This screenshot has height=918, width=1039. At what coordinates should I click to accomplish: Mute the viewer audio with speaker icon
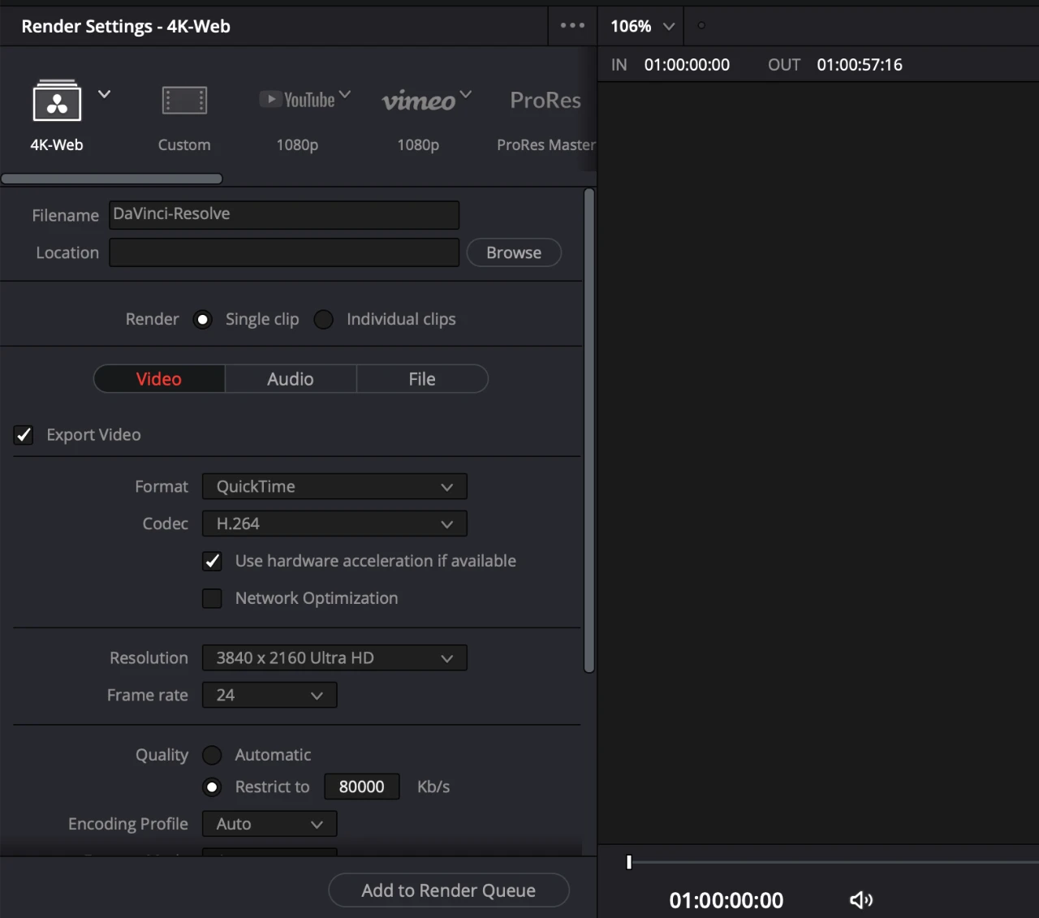pyautogui.click(x=860, y=899)
